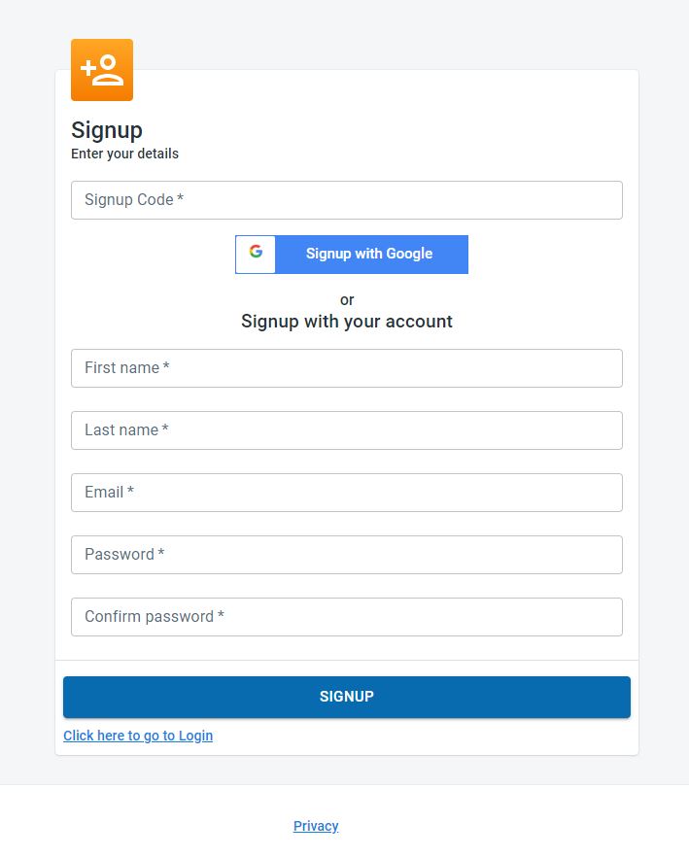689x857 pixels.
Task: Open the Click here to go to Login link
Action: click(138, 736)
